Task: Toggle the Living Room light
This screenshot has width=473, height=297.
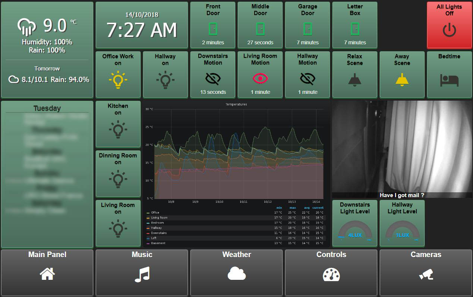Action: coord(118,228)
